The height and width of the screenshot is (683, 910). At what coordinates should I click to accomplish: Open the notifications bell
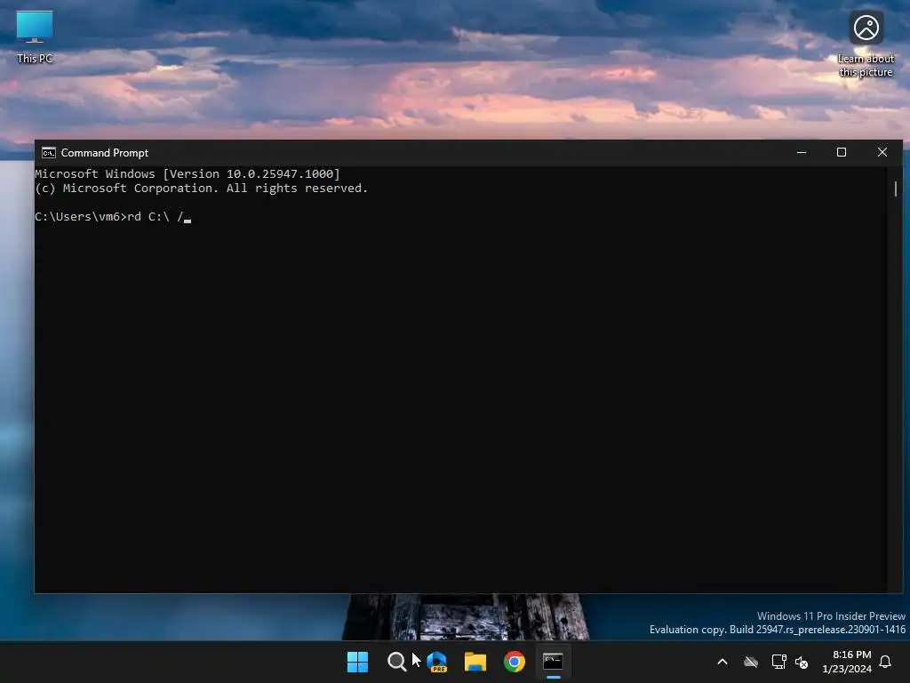pos(886,662)
